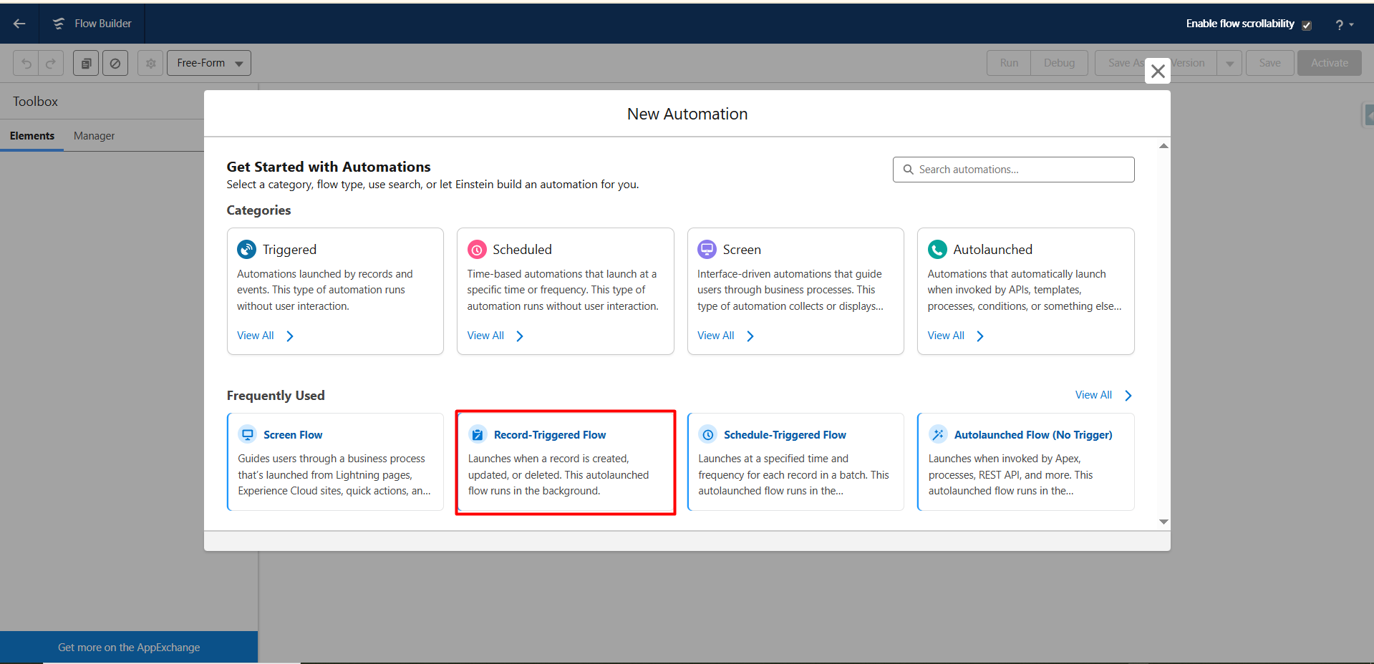The image size is (1374, 664).
Task: Click the Scheduled category title
Action: pyautogui.click(x=522, y=250)
